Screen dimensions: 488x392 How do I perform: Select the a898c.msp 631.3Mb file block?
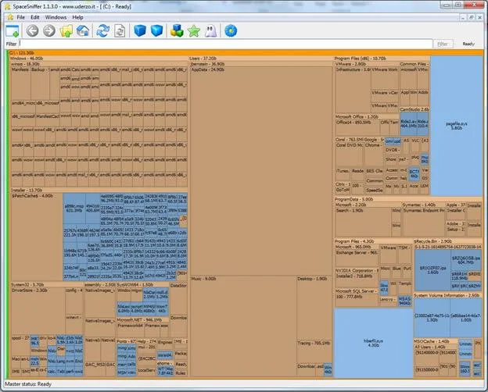[x=74, y=208]
